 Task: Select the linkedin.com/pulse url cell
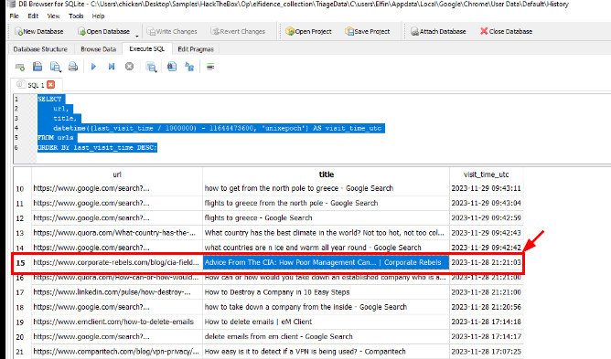tap(117, 292)
